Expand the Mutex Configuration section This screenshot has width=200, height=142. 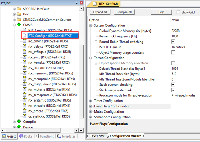click(x=90, y=112)
